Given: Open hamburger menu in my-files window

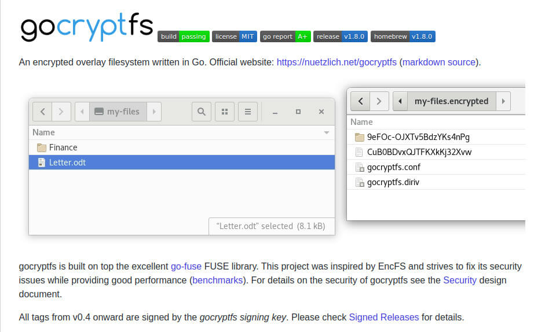Looking at the screenshot, I should point(248,112).
